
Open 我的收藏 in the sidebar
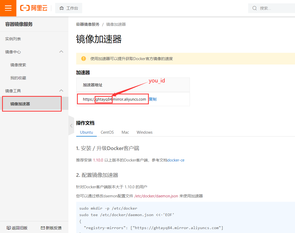18,78
